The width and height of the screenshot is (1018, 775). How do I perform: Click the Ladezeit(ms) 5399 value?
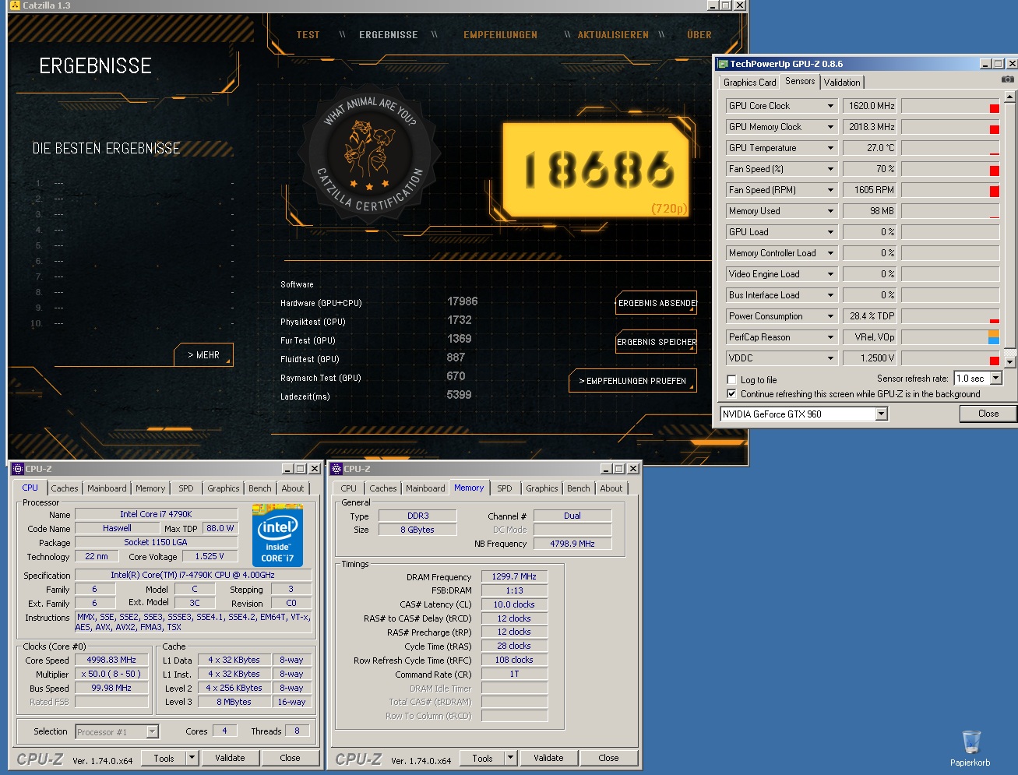(x=459, y=395)
